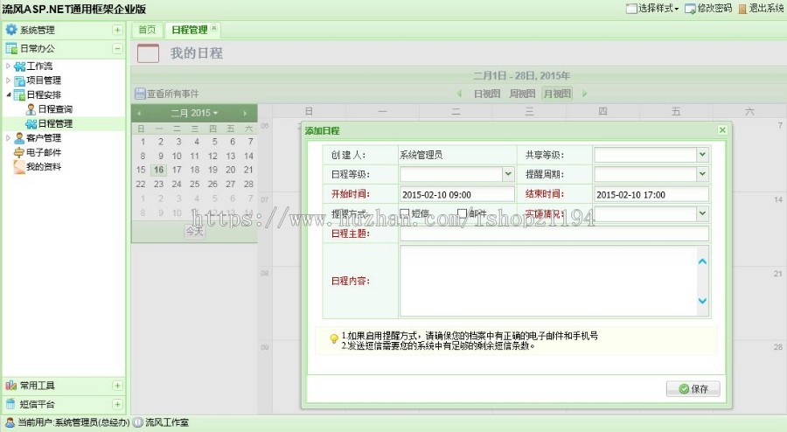
Task: Click the 项目管理 icon
Action: (x=19, y=80)
